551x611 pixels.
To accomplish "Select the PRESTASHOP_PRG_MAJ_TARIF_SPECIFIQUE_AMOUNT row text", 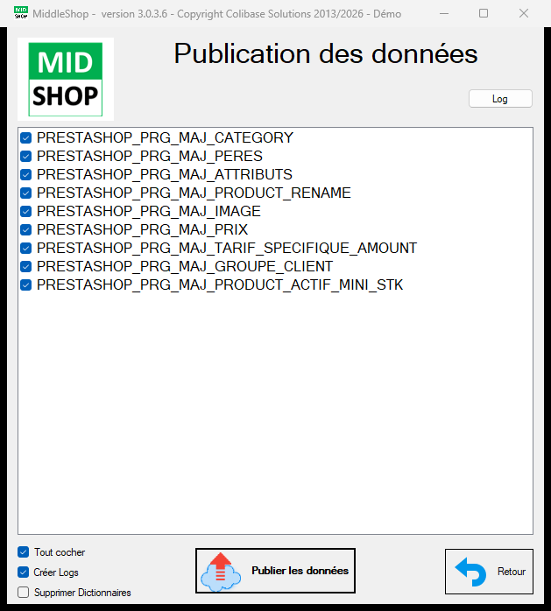I will point(227,249).
